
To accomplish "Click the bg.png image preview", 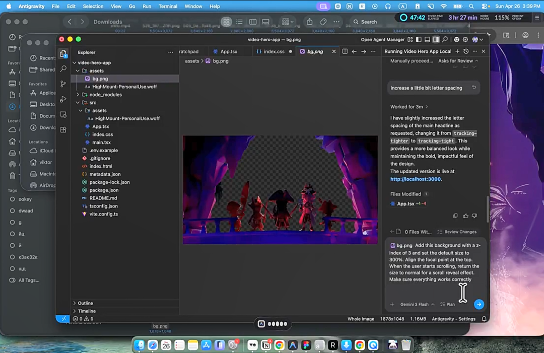I will (x=281, y=190).
